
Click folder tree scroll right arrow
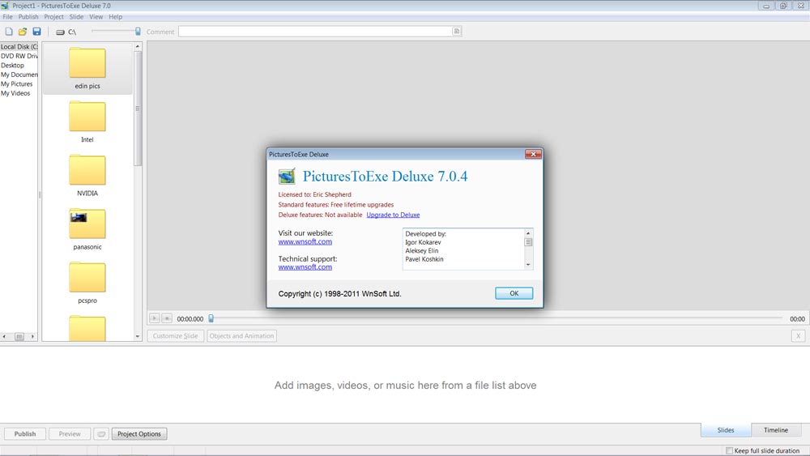pos(32,336)
